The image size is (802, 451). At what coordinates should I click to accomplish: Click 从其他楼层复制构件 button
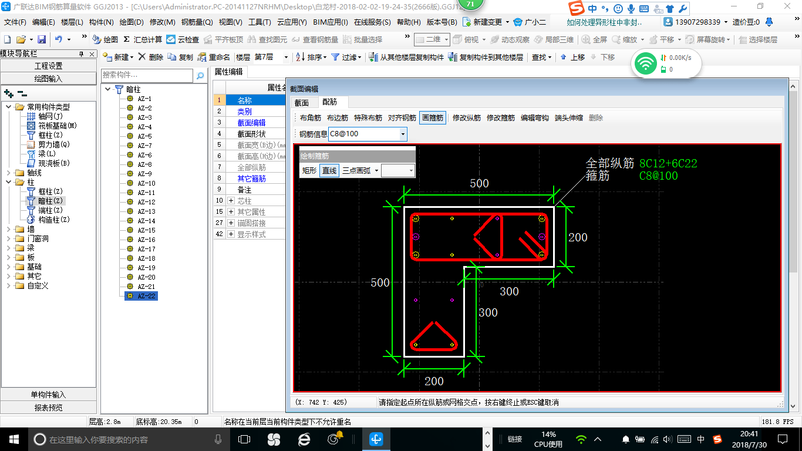click(406, 57)
